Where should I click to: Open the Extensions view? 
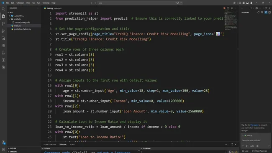(x=3, y=46)
